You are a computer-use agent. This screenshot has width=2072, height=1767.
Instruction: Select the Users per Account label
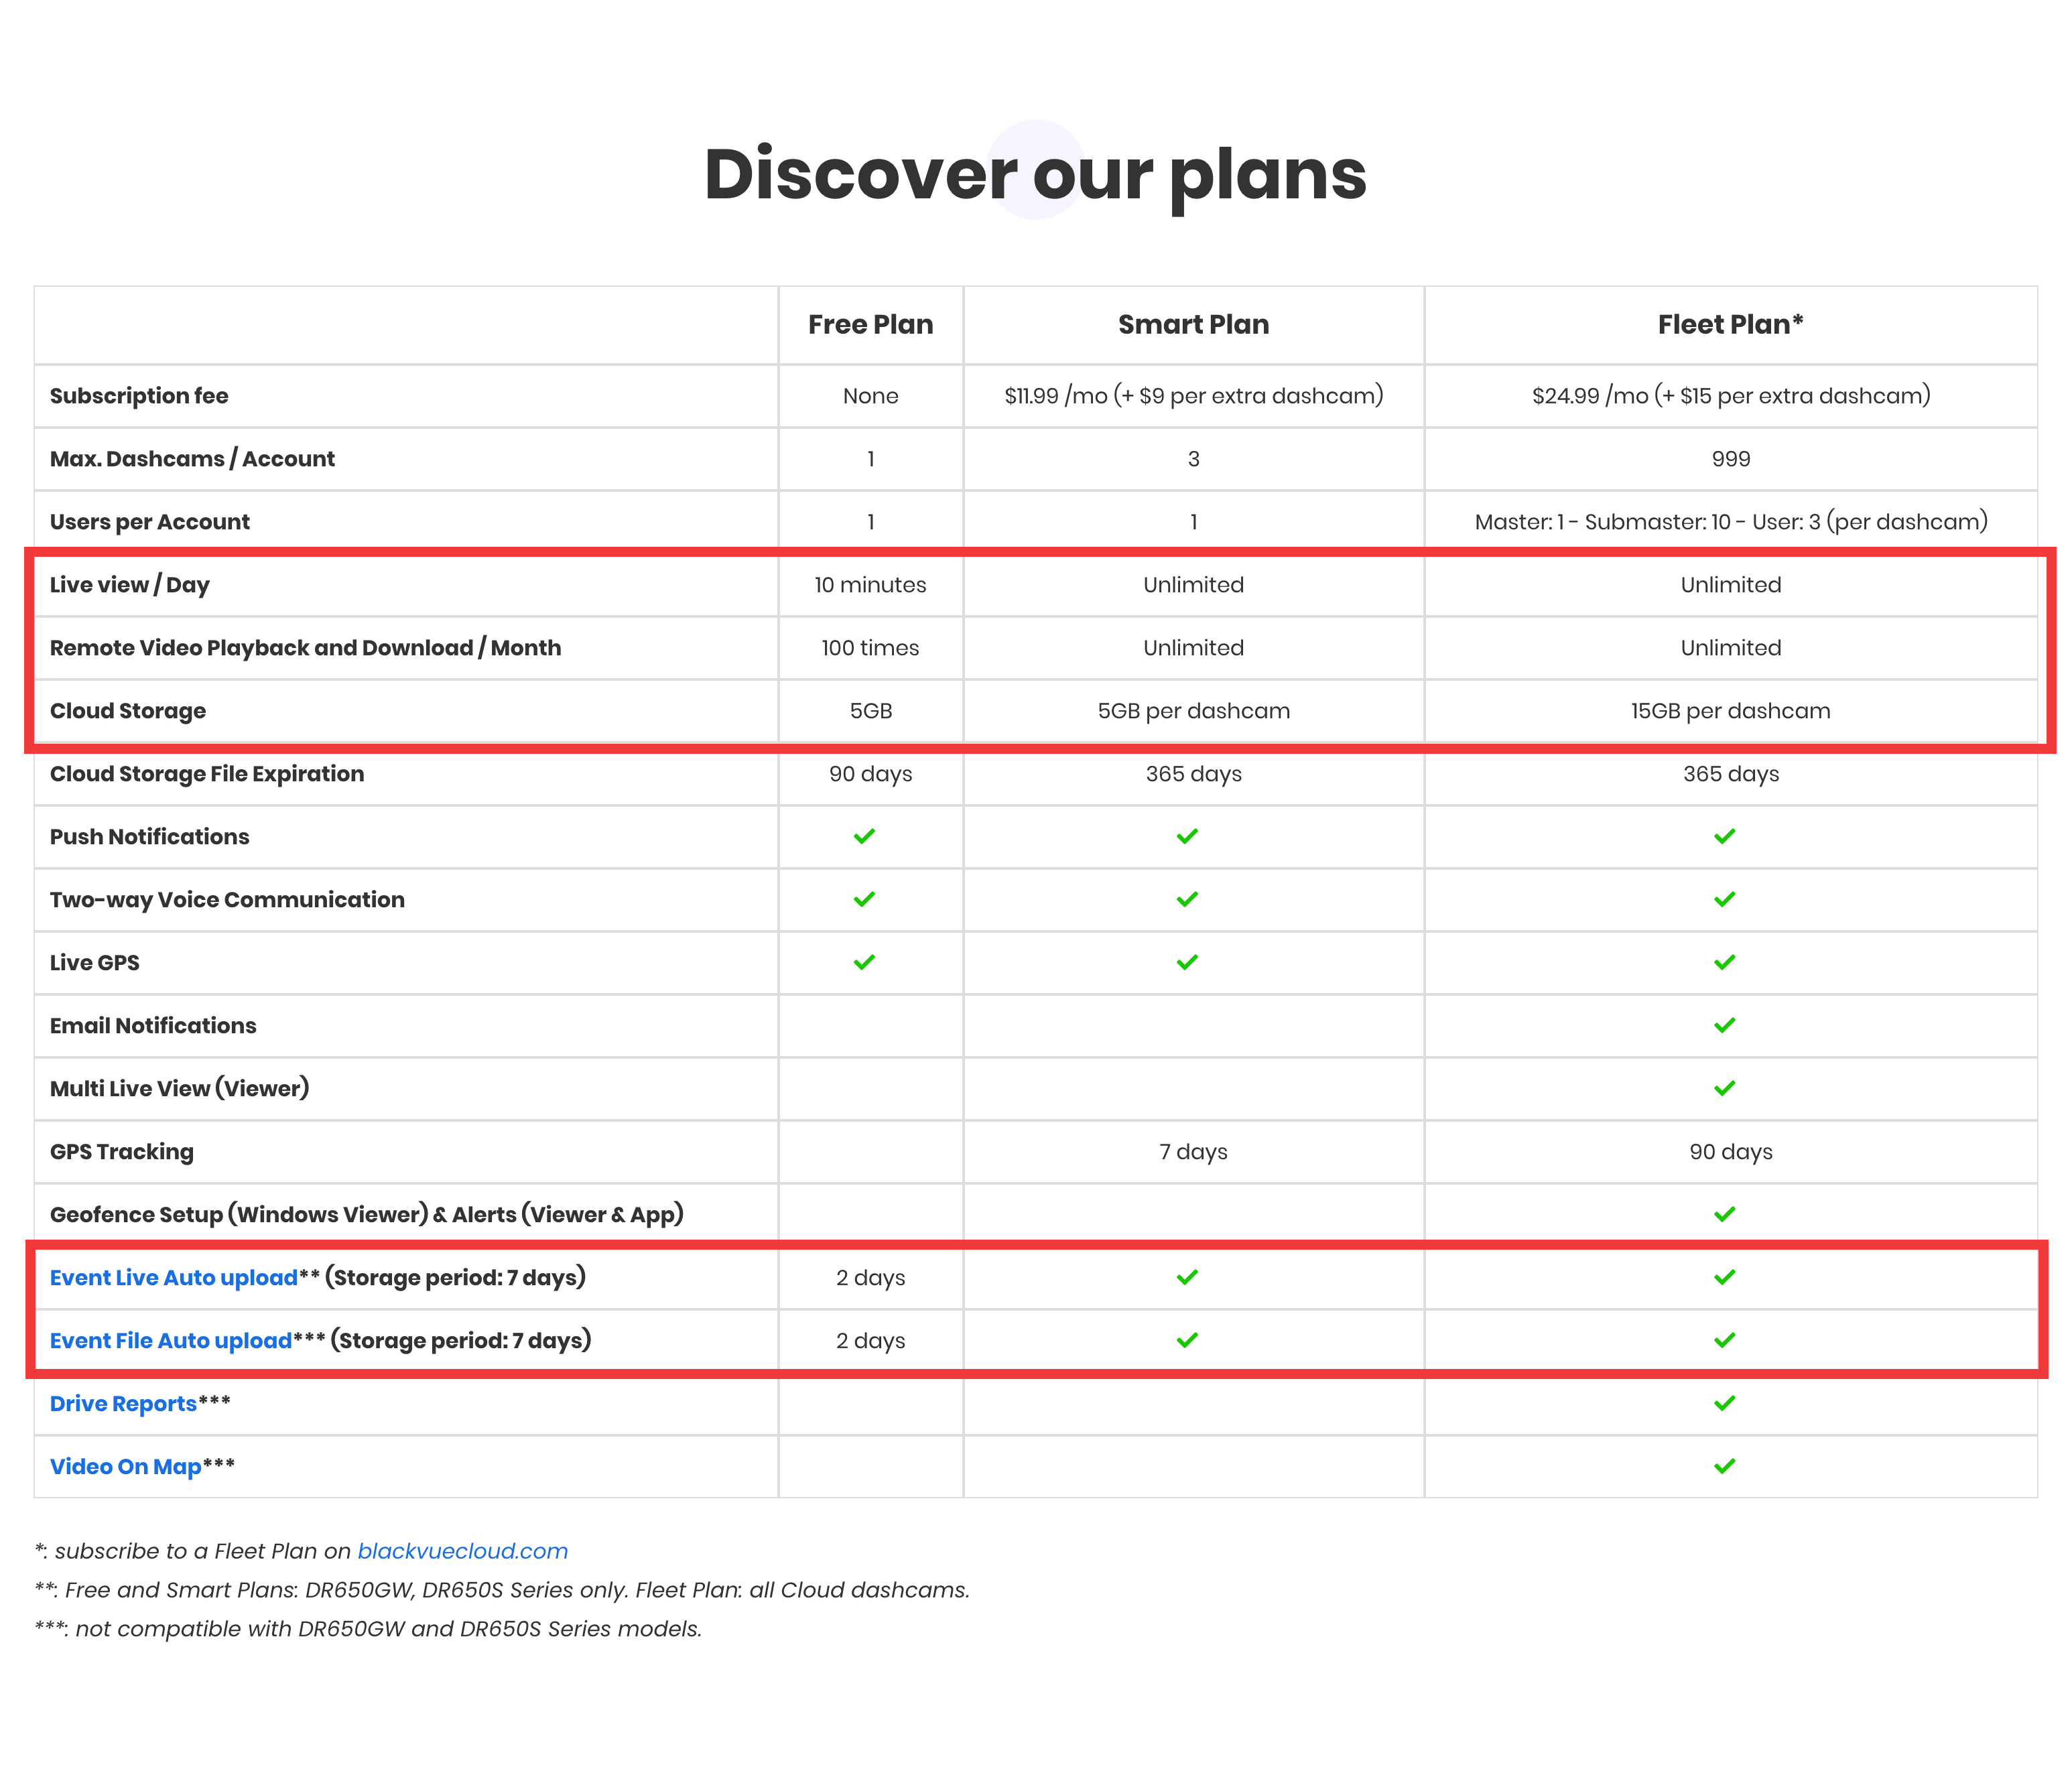pyautogui.click(x=150, y=522)
